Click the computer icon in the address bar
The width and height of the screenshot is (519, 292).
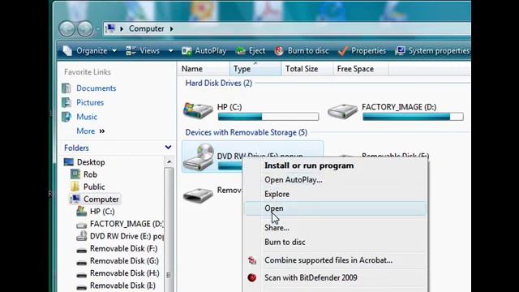pyautogui.click(x=110, y=28)
